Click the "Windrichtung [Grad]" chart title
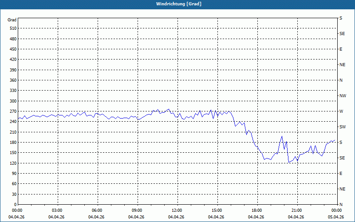The width and height of the screenshot is (355, 222). 179,4
